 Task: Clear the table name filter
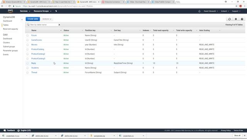pyautogui.click(x=59, y=25)
